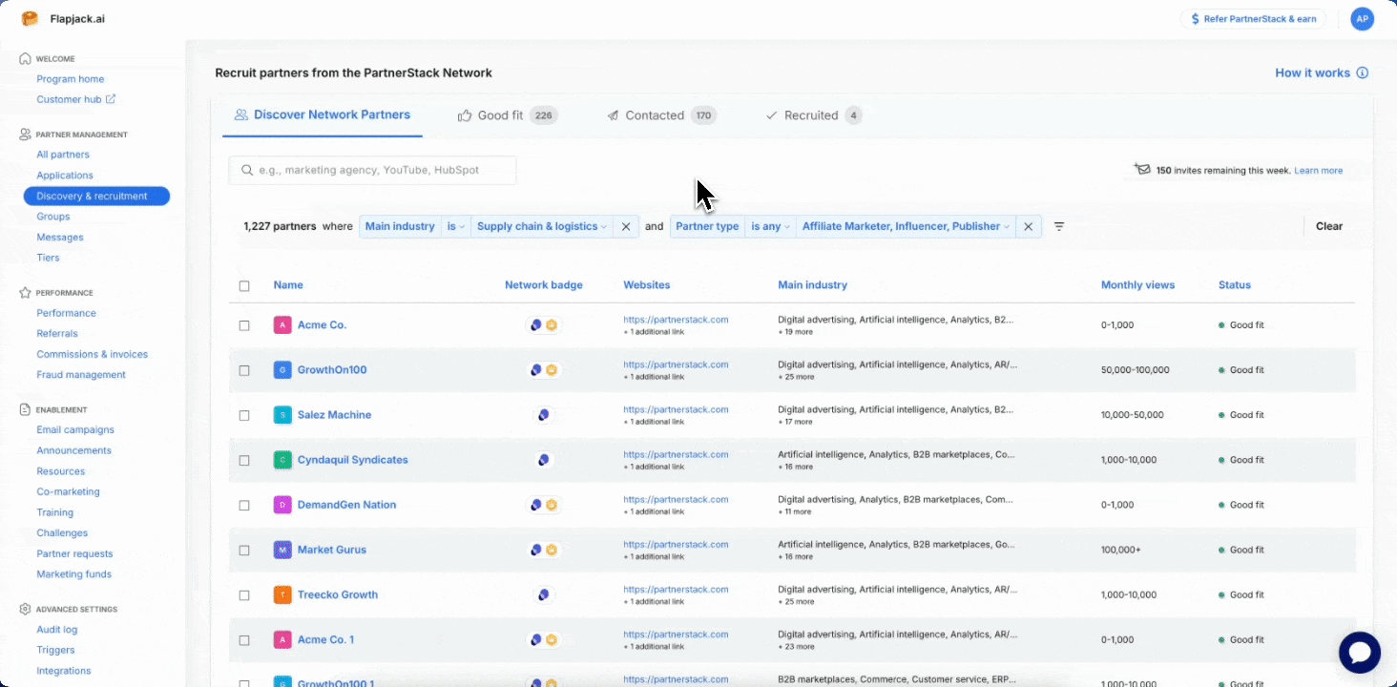Screen dimensions: 1397x687
Task: Click the Welcome home icon in sidebar
Action: [x=26, y=59]
